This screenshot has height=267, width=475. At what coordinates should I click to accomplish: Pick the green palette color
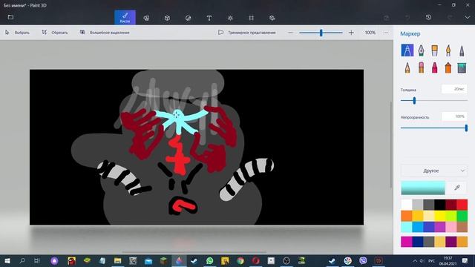(462, 216)
